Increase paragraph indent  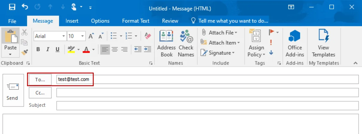(147, 49)
